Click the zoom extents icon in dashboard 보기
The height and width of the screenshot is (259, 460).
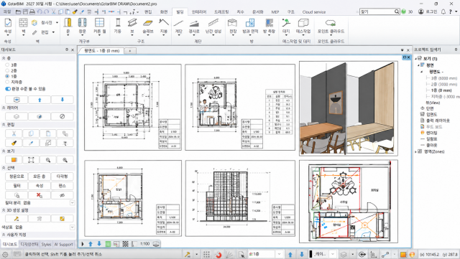(x=31, y=160)
